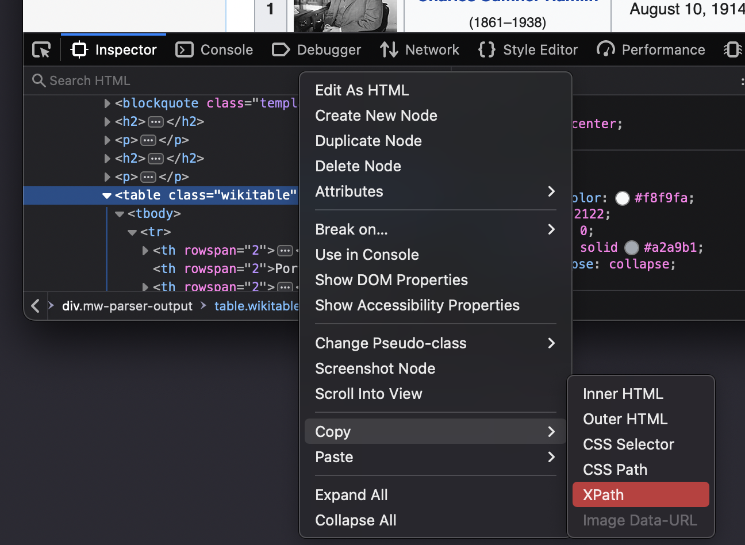Open the Console panel icon
This screenshot has height=545, width=745.
[x=184, y=50]
